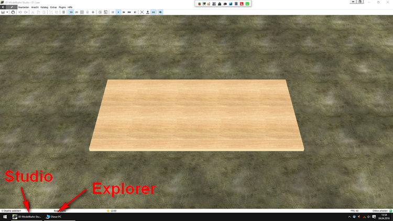The image size is (393, 221).
Task: Save the layout with the disk icon
Action: [x=3, y=12]
